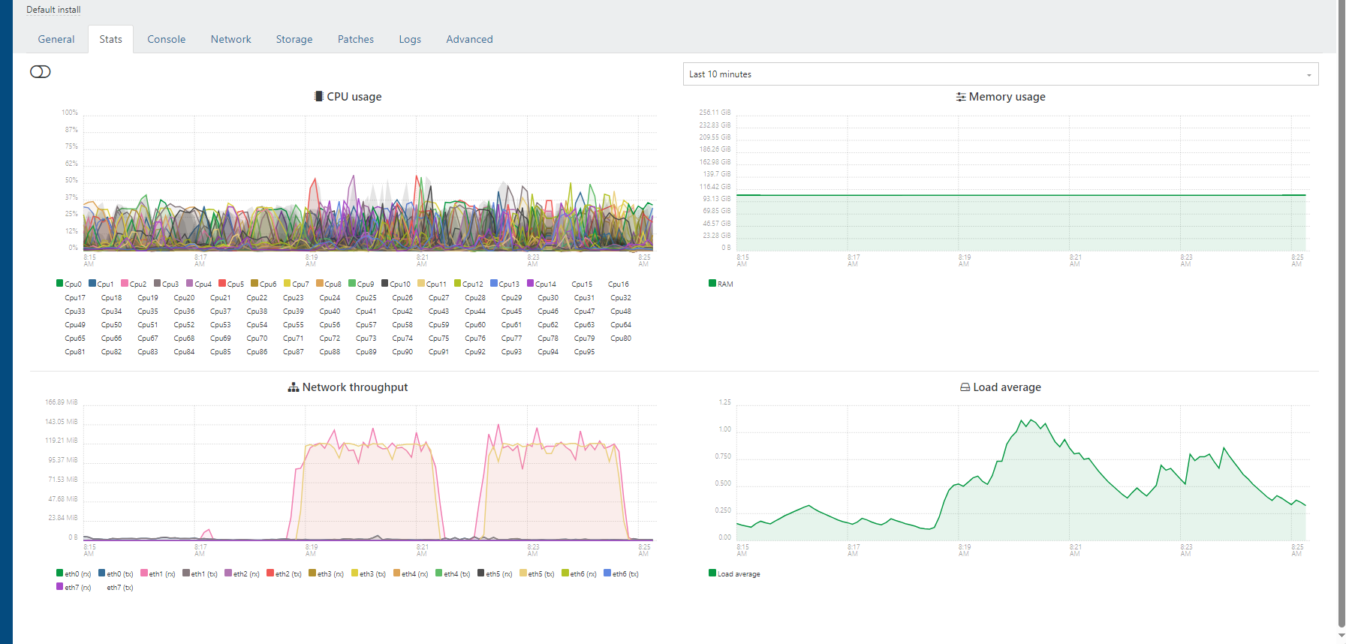Click the Cpu80 legend label
The width and height of the screenshot is (1346, 644).
(x=621, y=339)
